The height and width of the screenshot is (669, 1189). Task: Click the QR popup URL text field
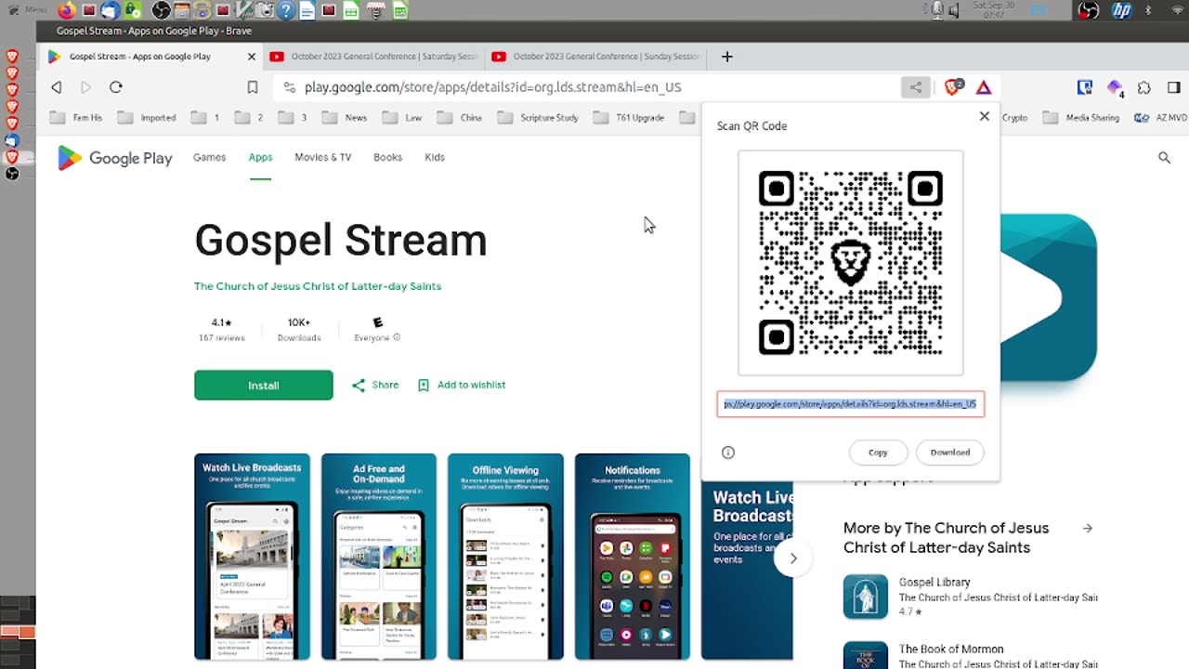coord(850,404)
